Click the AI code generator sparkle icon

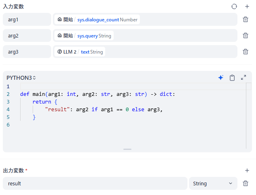point(221,78)
